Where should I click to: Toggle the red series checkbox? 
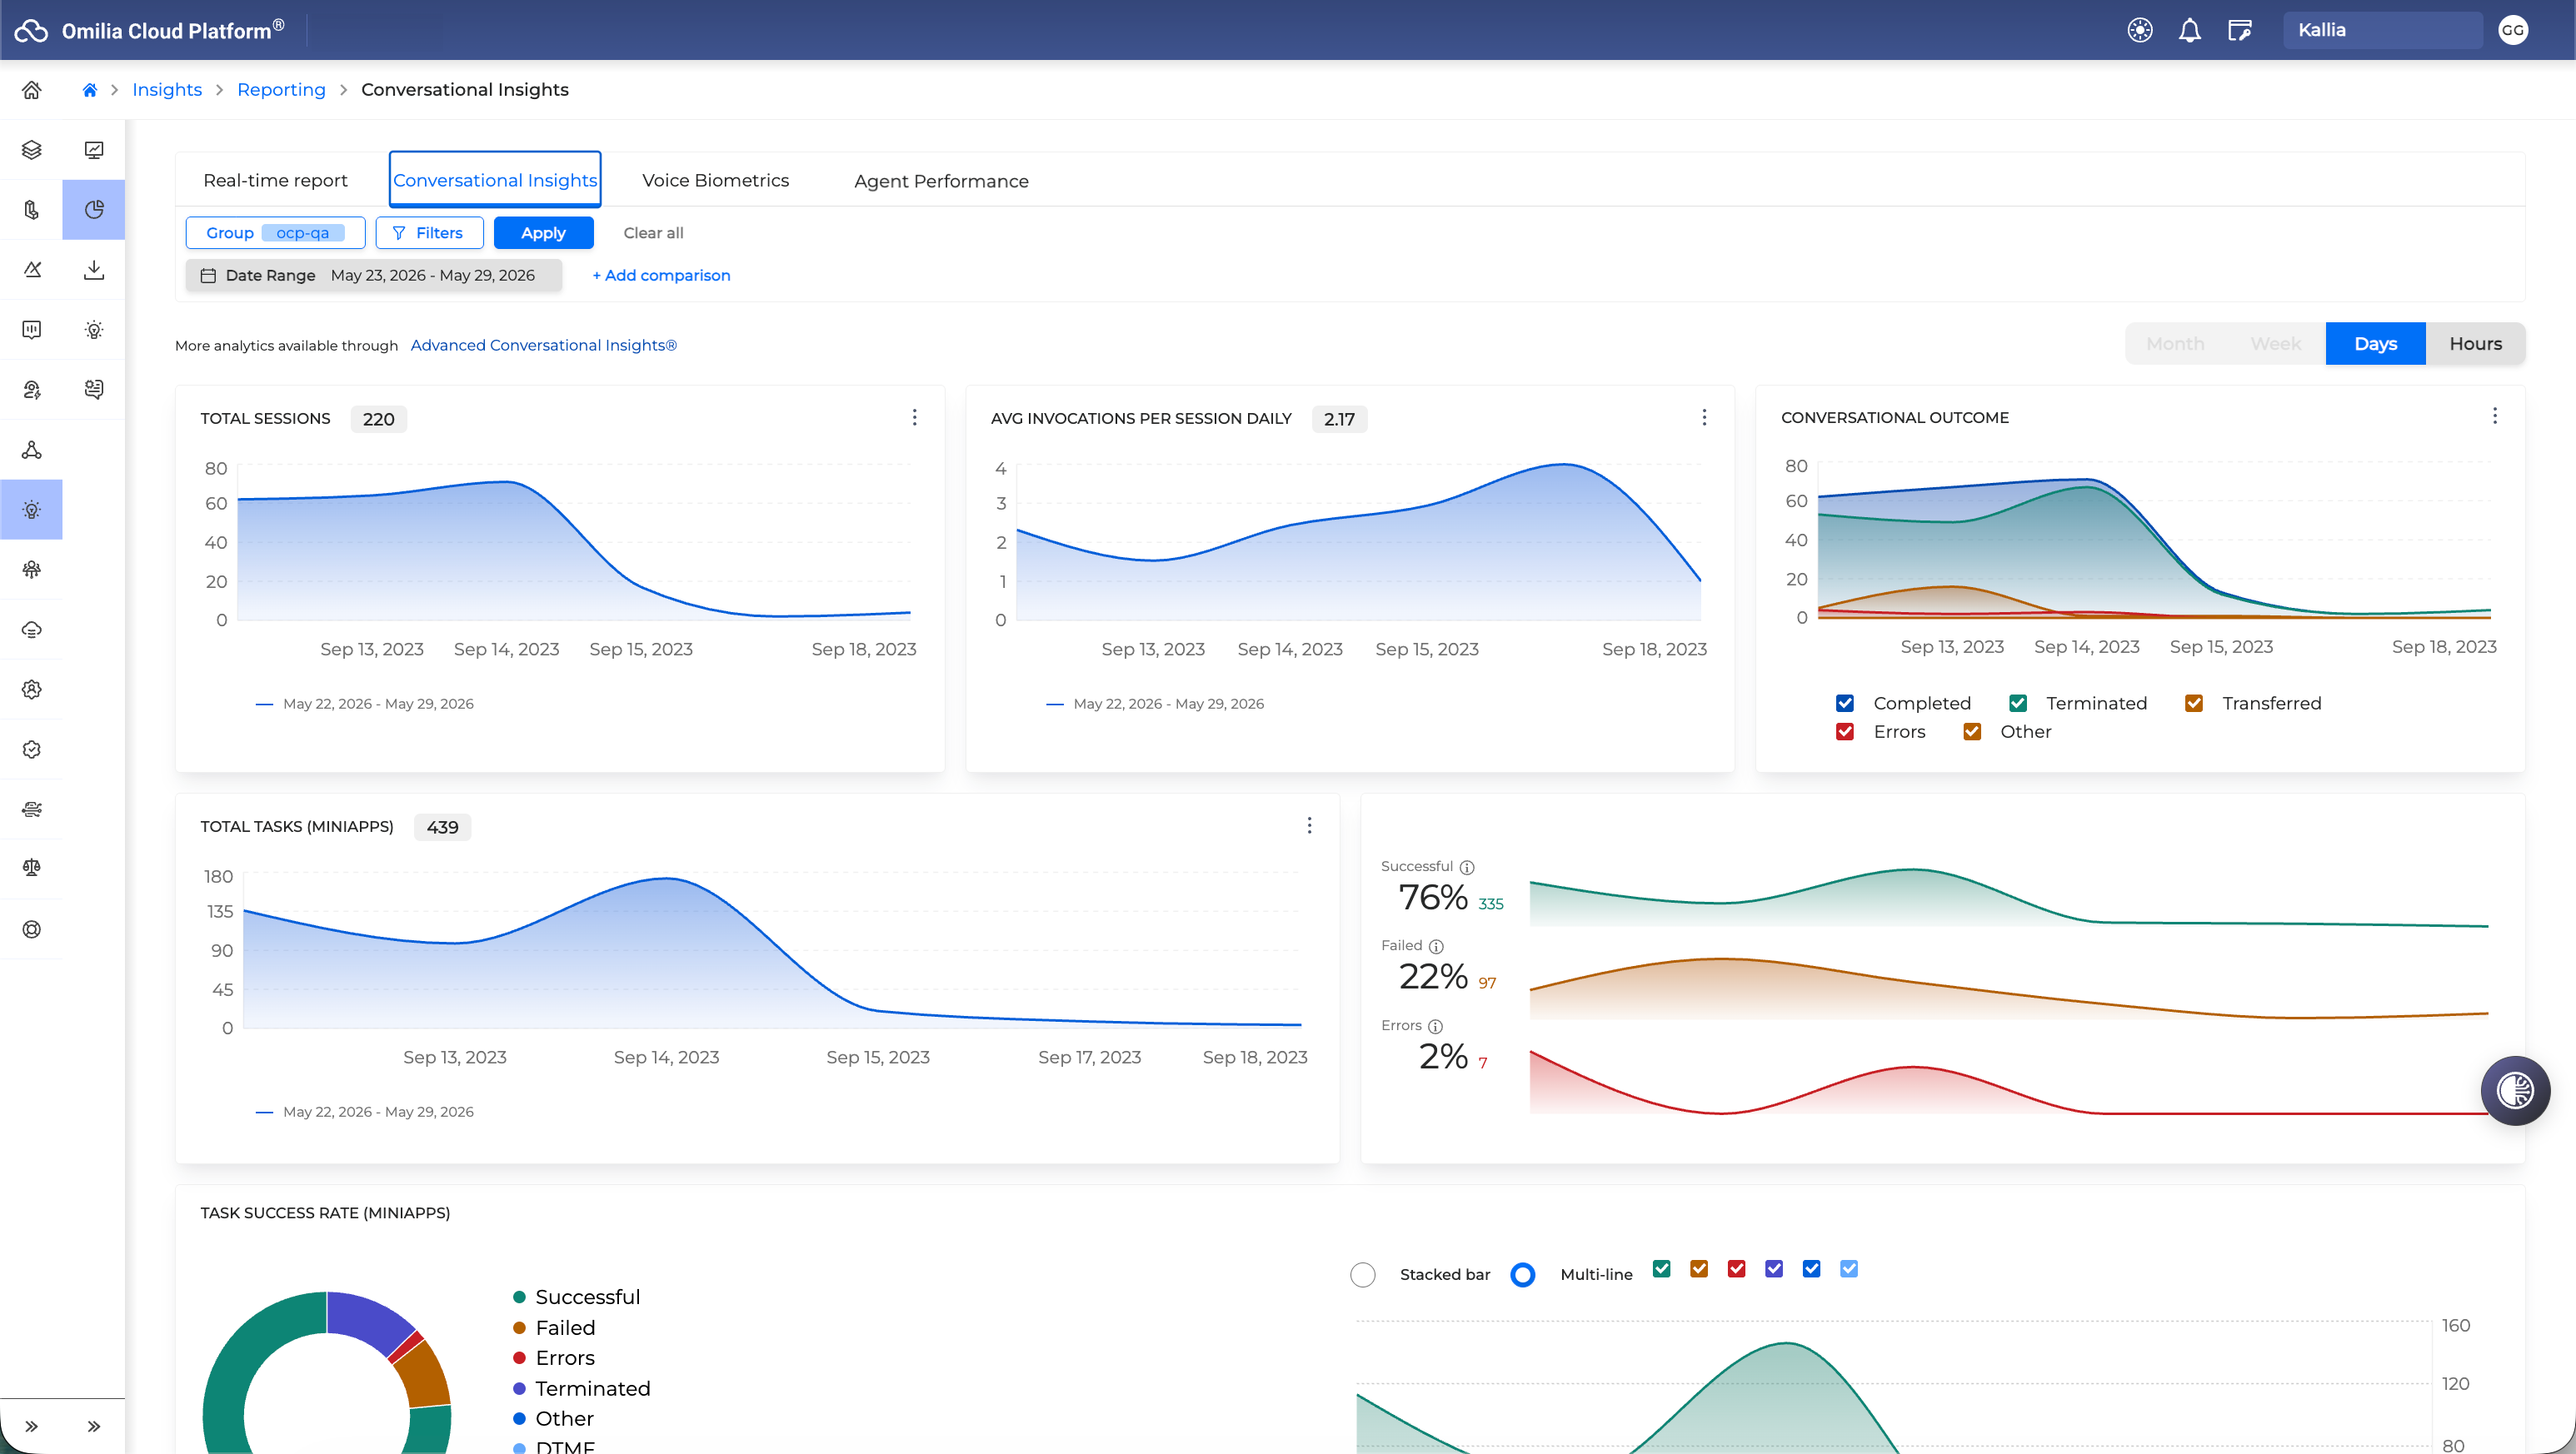[x=1737, y=1268]
